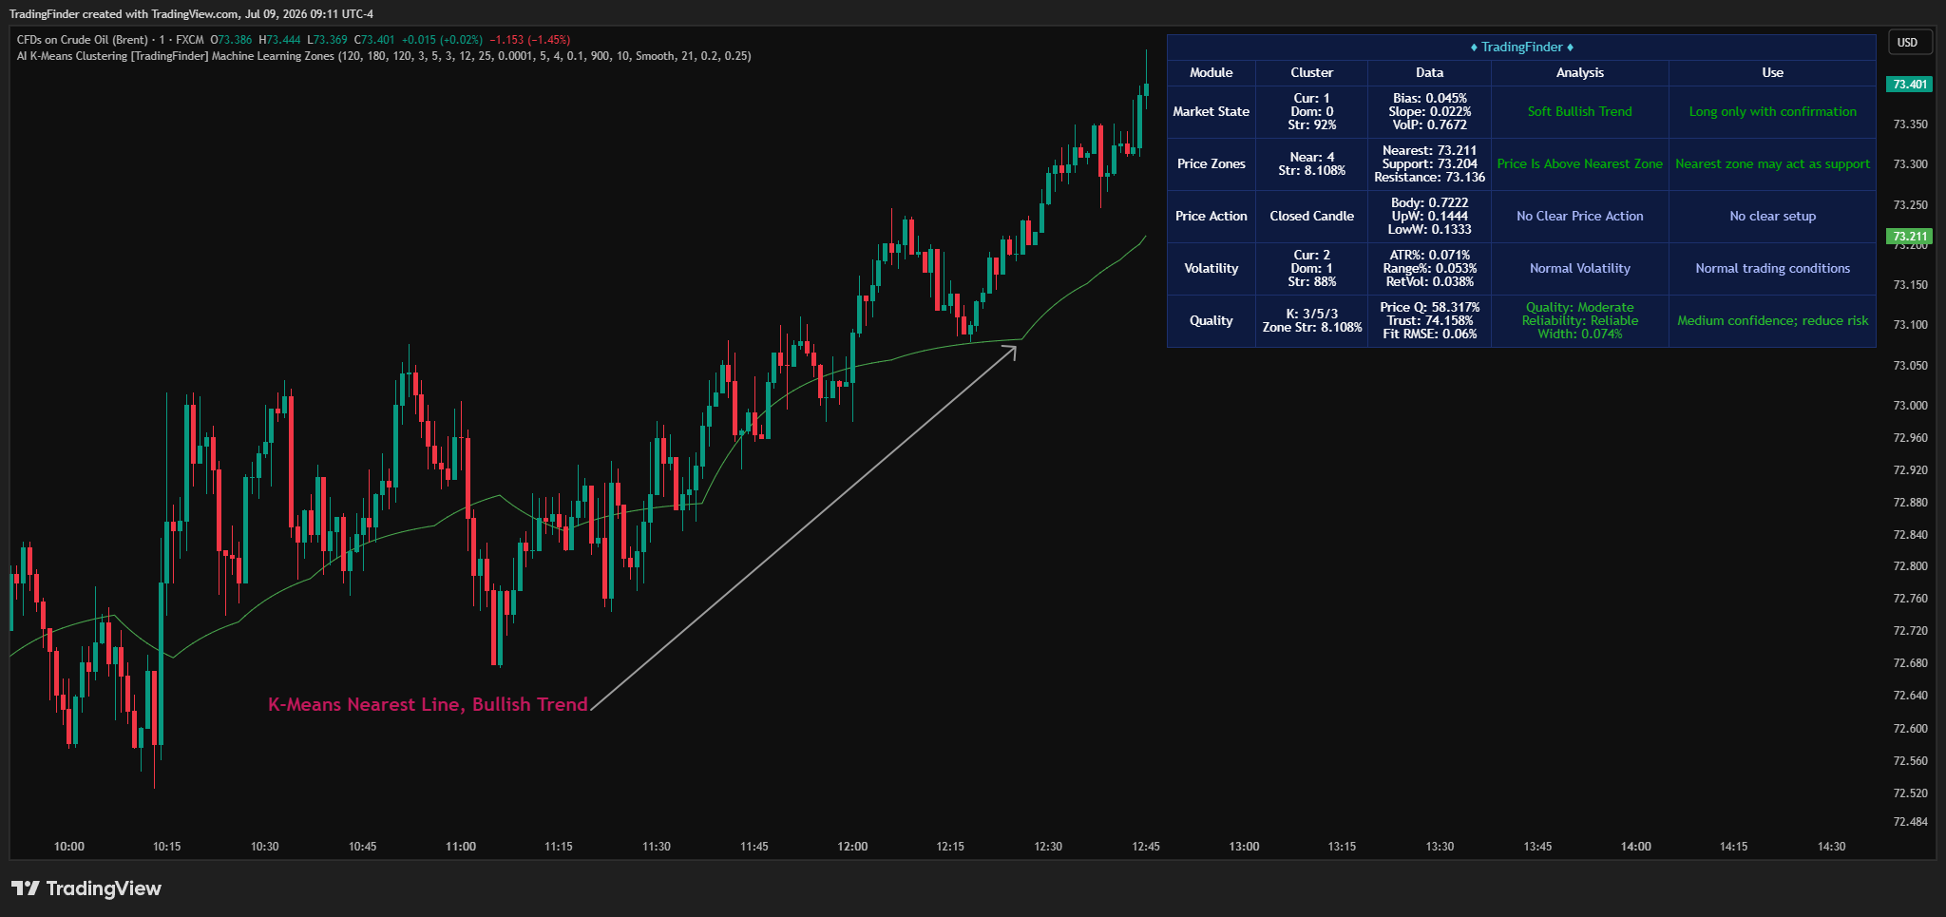Viewport: 1946px width, 917px height.
Task: Click the Data column header
Action: (1429, 73)
